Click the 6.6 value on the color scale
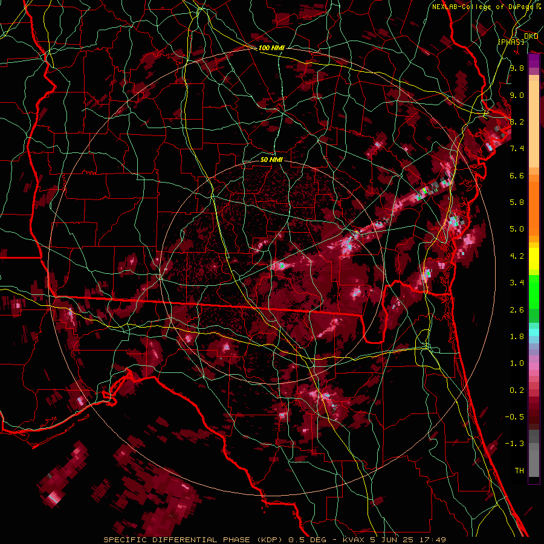 pyautogui.click(x=517, y=175)
